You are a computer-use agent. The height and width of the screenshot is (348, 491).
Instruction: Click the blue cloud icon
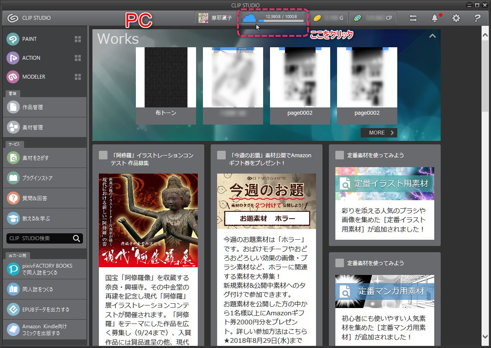tap(249, 18)
